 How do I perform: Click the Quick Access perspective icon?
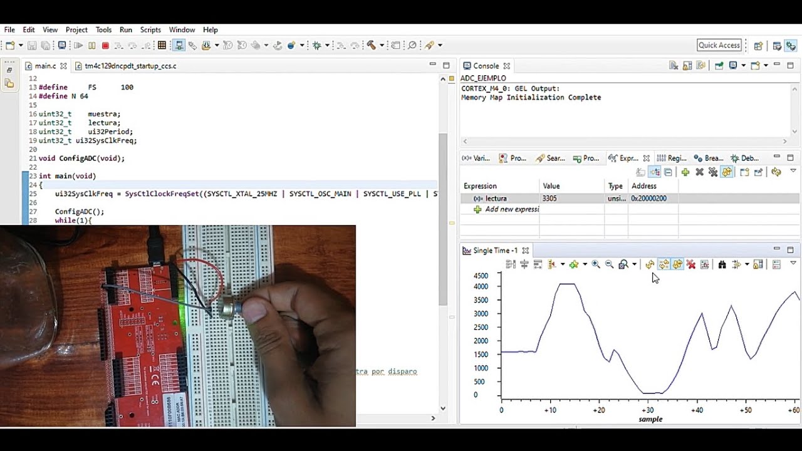(x=758, y=45)
